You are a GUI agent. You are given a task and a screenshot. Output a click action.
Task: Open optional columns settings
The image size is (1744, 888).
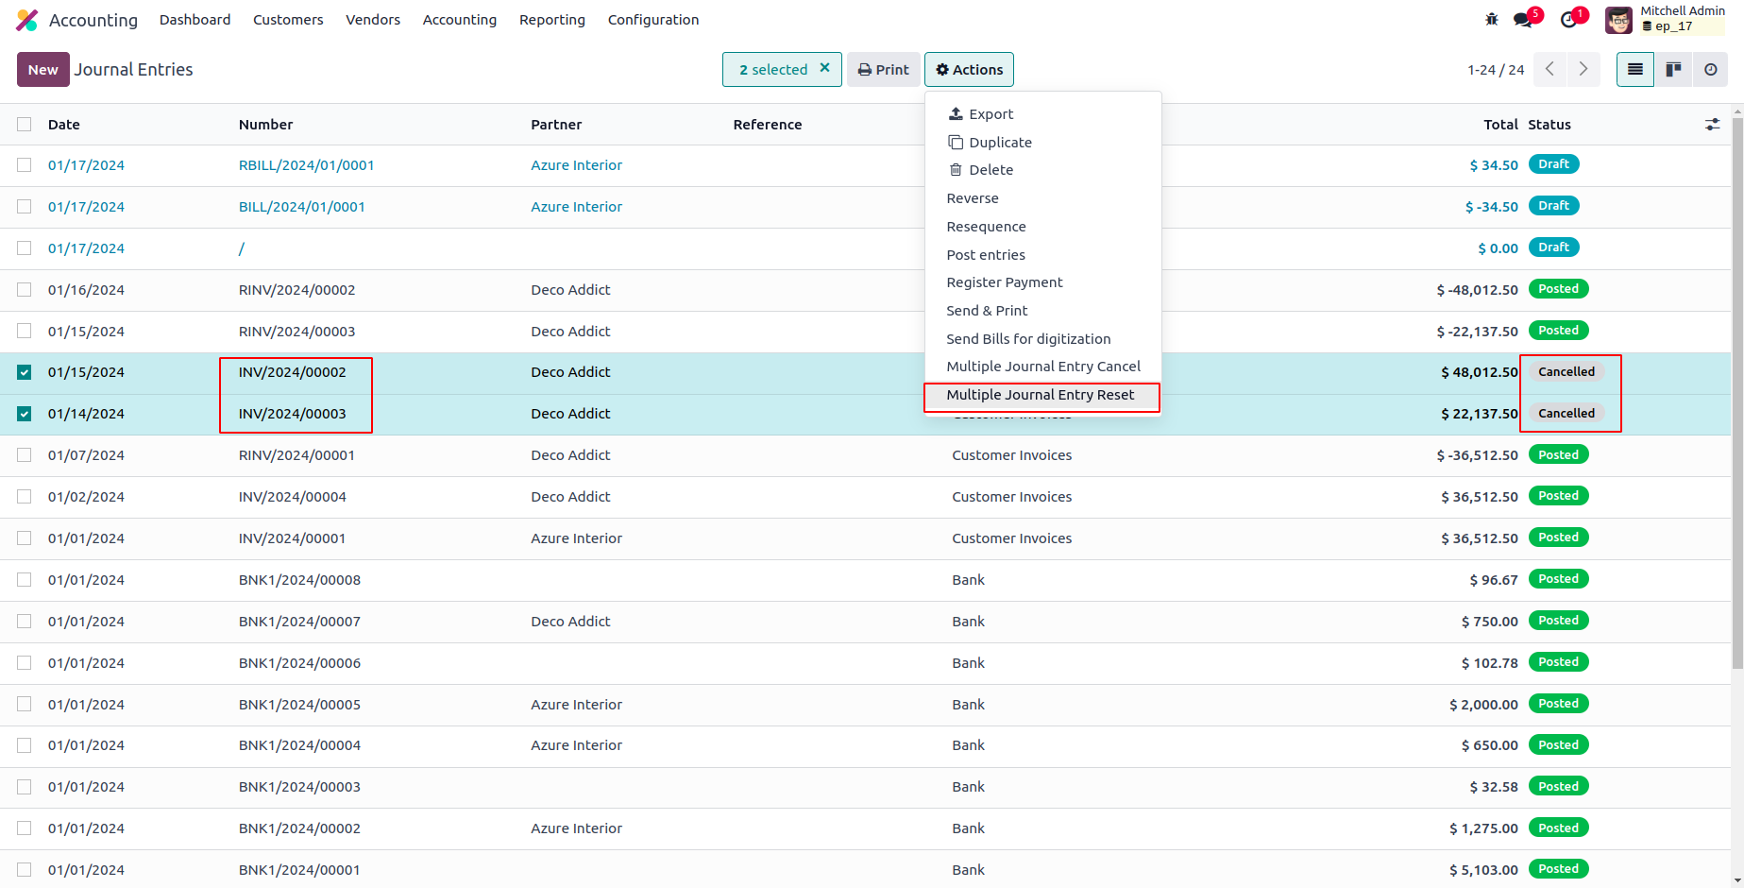(x=1712, y=125)
